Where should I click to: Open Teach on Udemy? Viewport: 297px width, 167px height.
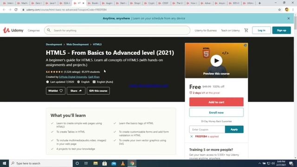point(230,31)
